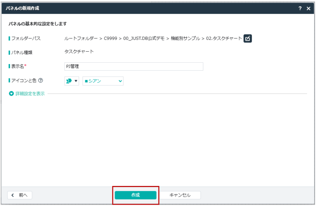The height and width of the screenshot is (206, 316).
Task: Open the panel icon selector arrow
Action: tap(76, 81)
